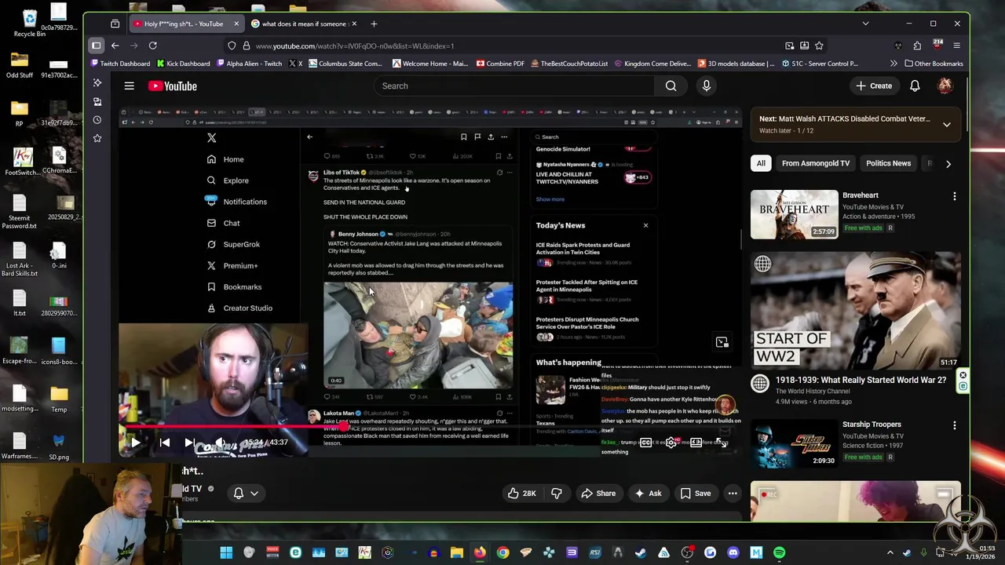Open the sidebar history clock icon

click(97, 120)
